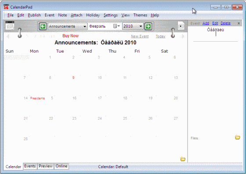
Task: Switch to the Online tab
Action: pyautogui.click(x=61, y=166)
